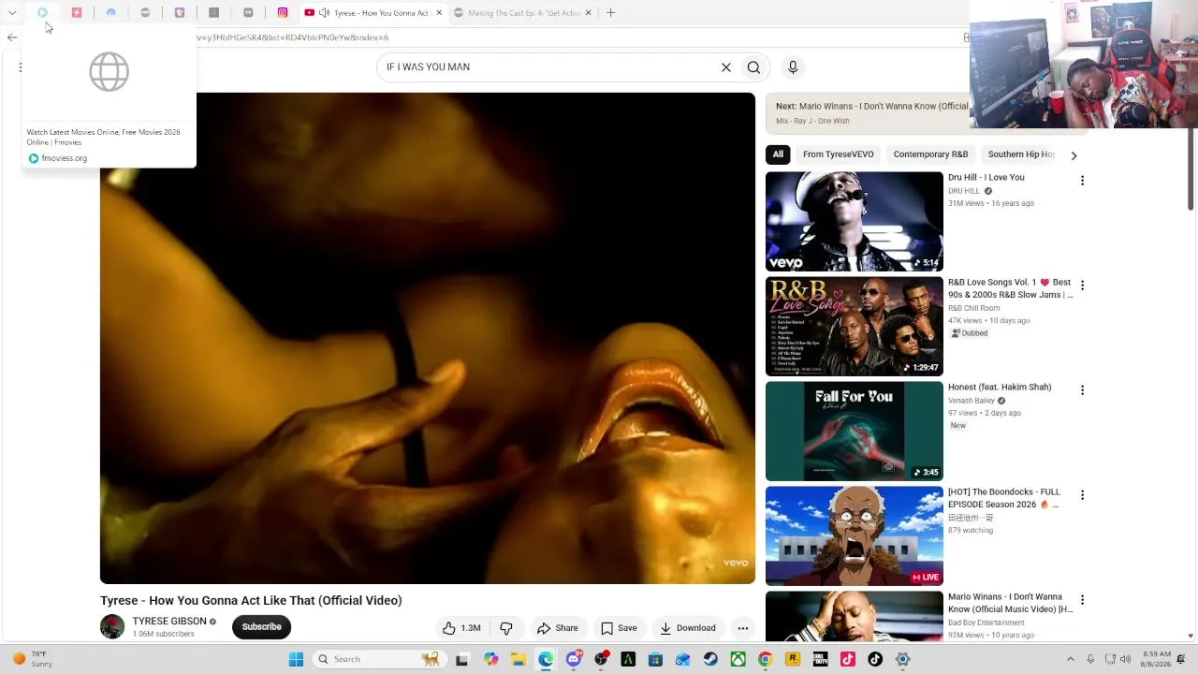Viewport: 1198px width, 674px height.
Task: Open options menu for R&B Love Songs video
Action: point(1083,286)
